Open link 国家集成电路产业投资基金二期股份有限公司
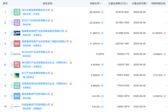The height and width of the screenshot is (112, 168). point(45,41)
